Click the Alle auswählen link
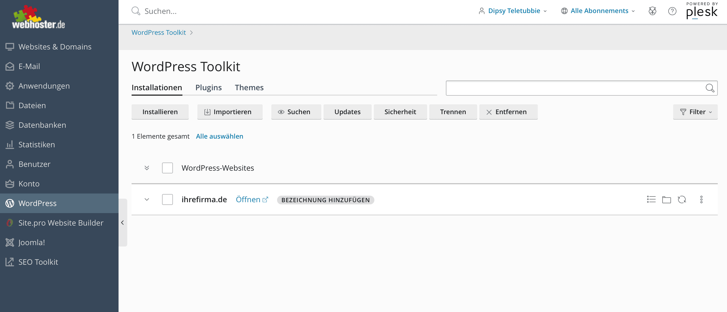 coord(219,136)
